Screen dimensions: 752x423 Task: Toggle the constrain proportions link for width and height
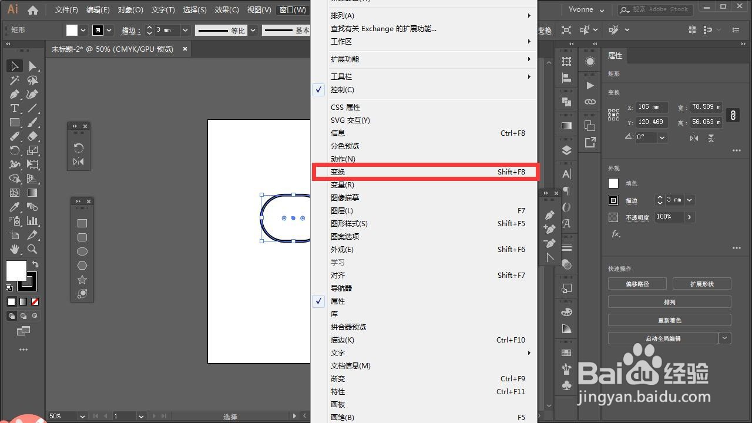coord(733,115)
